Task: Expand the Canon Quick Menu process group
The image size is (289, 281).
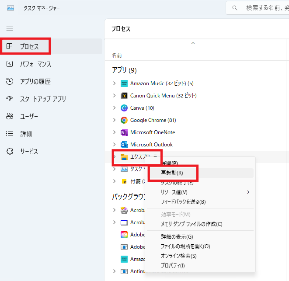Action: point(114,96)
